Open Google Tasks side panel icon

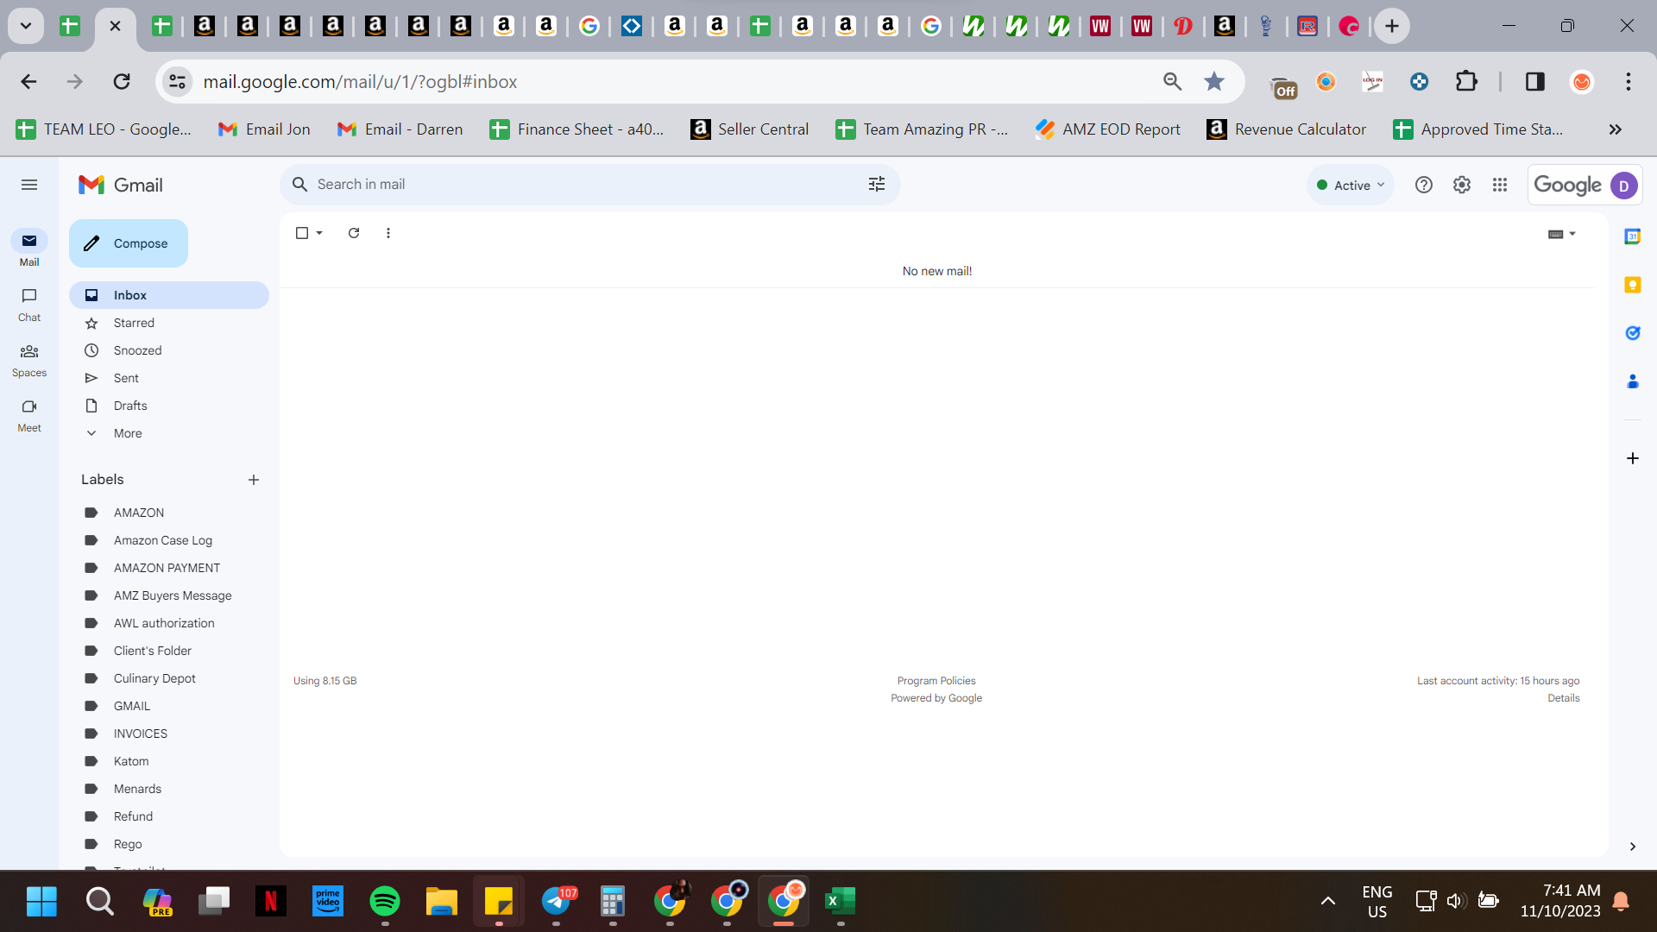[1633, 333]
